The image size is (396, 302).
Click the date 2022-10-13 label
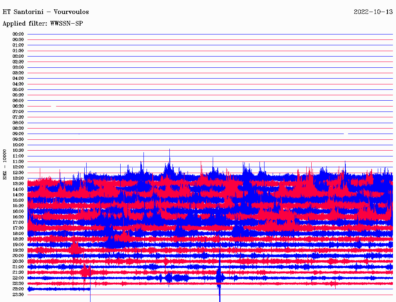pos(373,12)
